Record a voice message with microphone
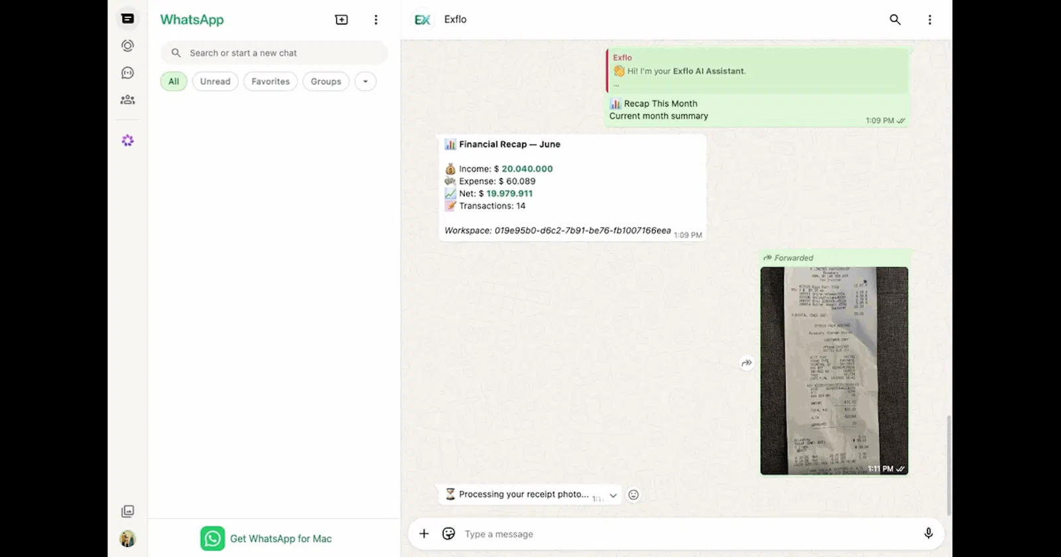 click(x=928, y=534)
